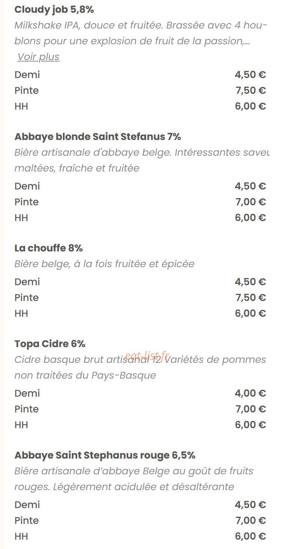Click Topa Cidre Demi price 4,00 €
Viewport: 300px width, 549px height.
pyautogui.click(x=250, y=393)
